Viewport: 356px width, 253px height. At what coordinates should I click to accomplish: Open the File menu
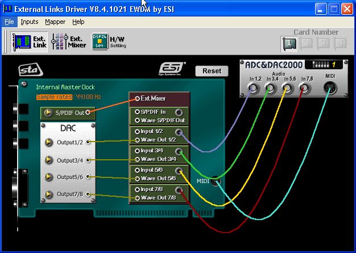9,22
